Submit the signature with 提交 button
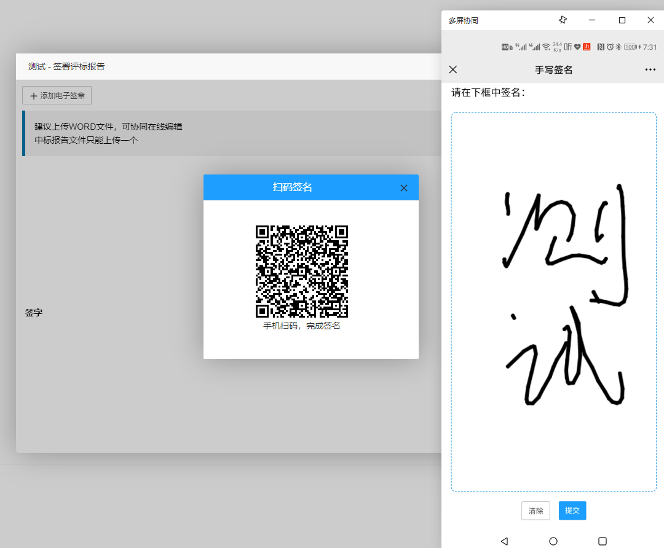 (x=572, y=511)
